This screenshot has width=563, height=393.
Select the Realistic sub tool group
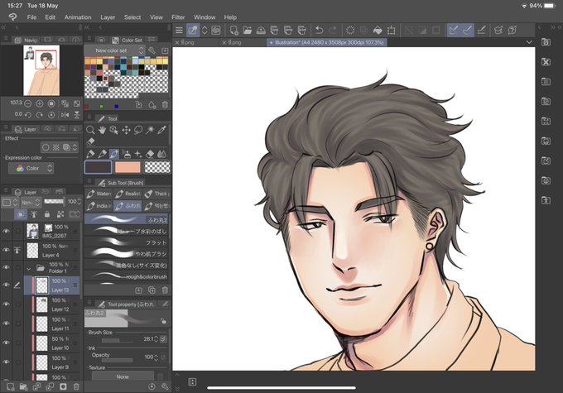point(128,194)
